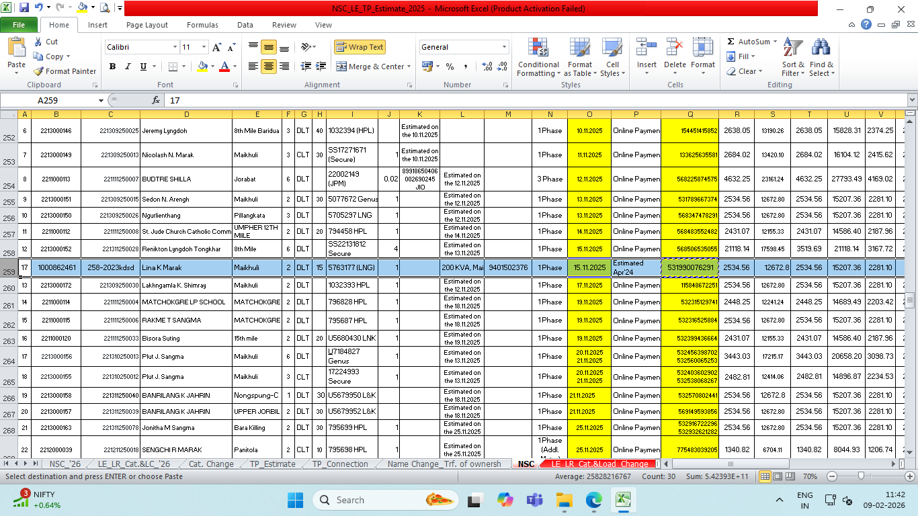918x516 pixels.
Task: Click the Paste button
Action: pos(16,54)
